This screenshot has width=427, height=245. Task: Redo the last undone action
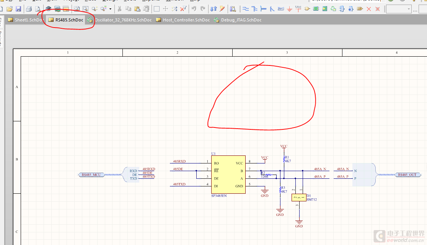[x=203, y=9]
